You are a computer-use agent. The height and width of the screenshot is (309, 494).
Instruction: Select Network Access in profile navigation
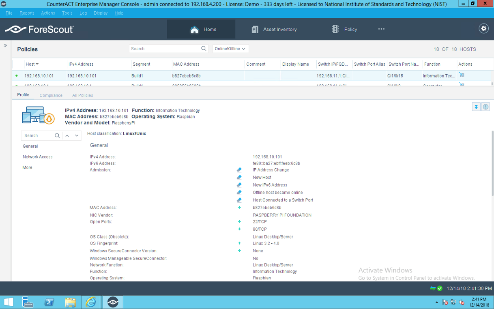(38, 157)
